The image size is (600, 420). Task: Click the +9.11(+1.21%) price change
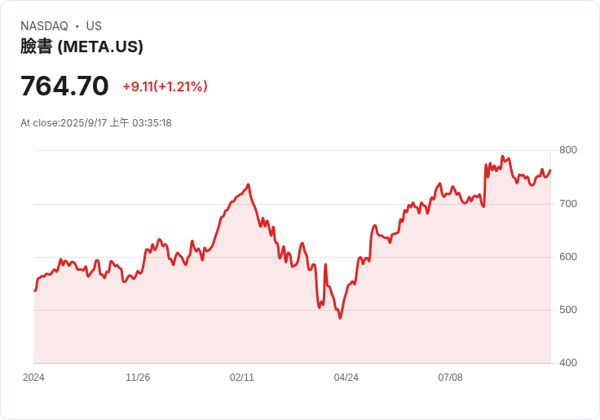(x=165, y=86)
